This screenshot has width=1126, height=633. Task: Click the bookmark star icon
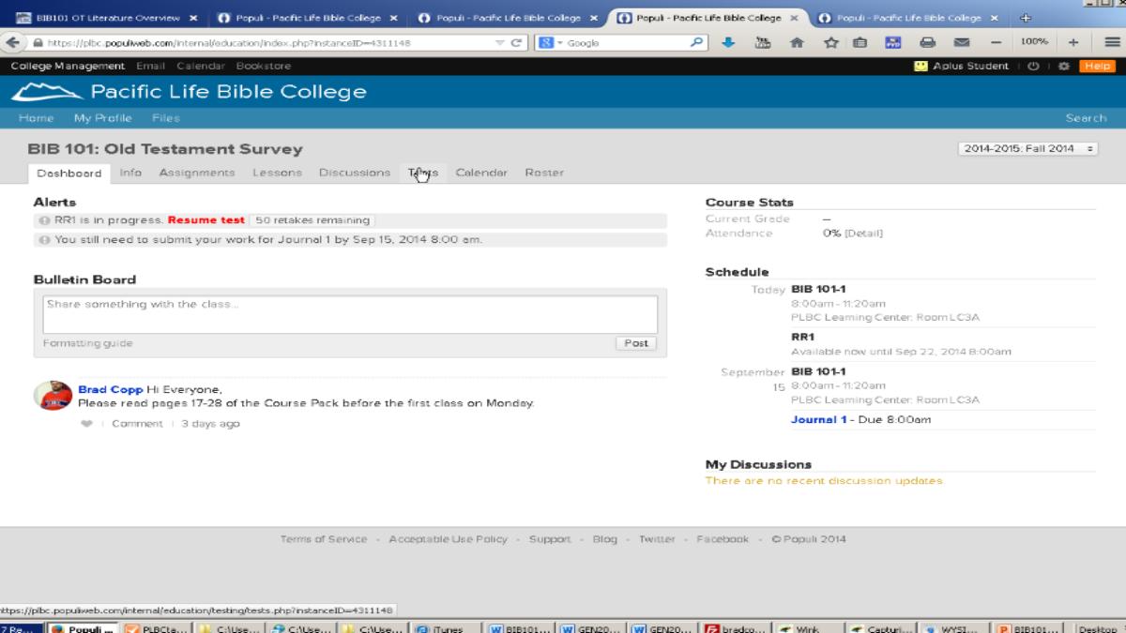tap(829, 43)
